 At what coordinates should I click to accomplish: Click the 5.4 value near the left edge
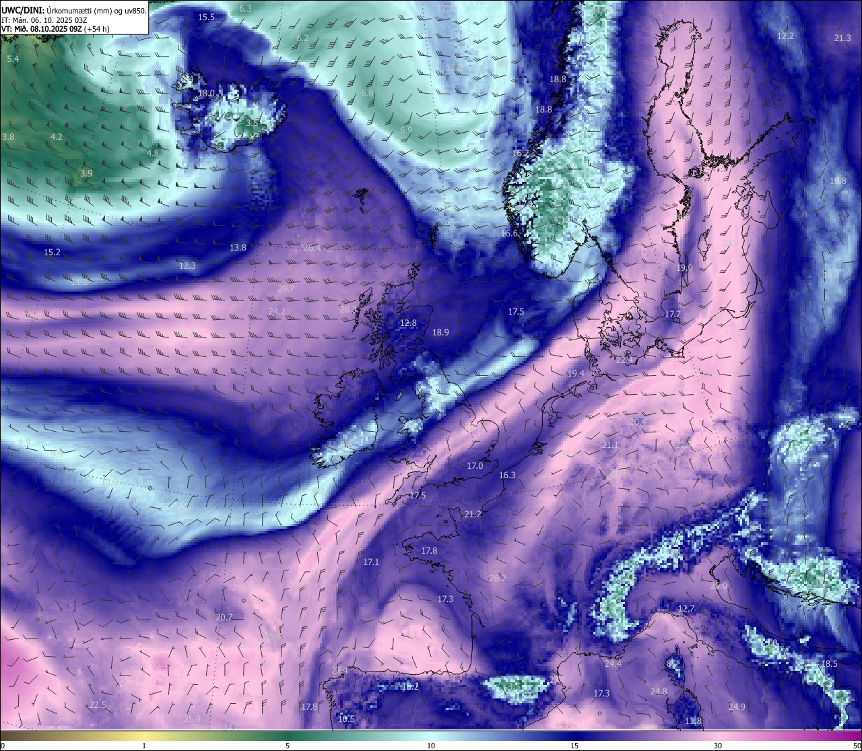click(13, 59)
